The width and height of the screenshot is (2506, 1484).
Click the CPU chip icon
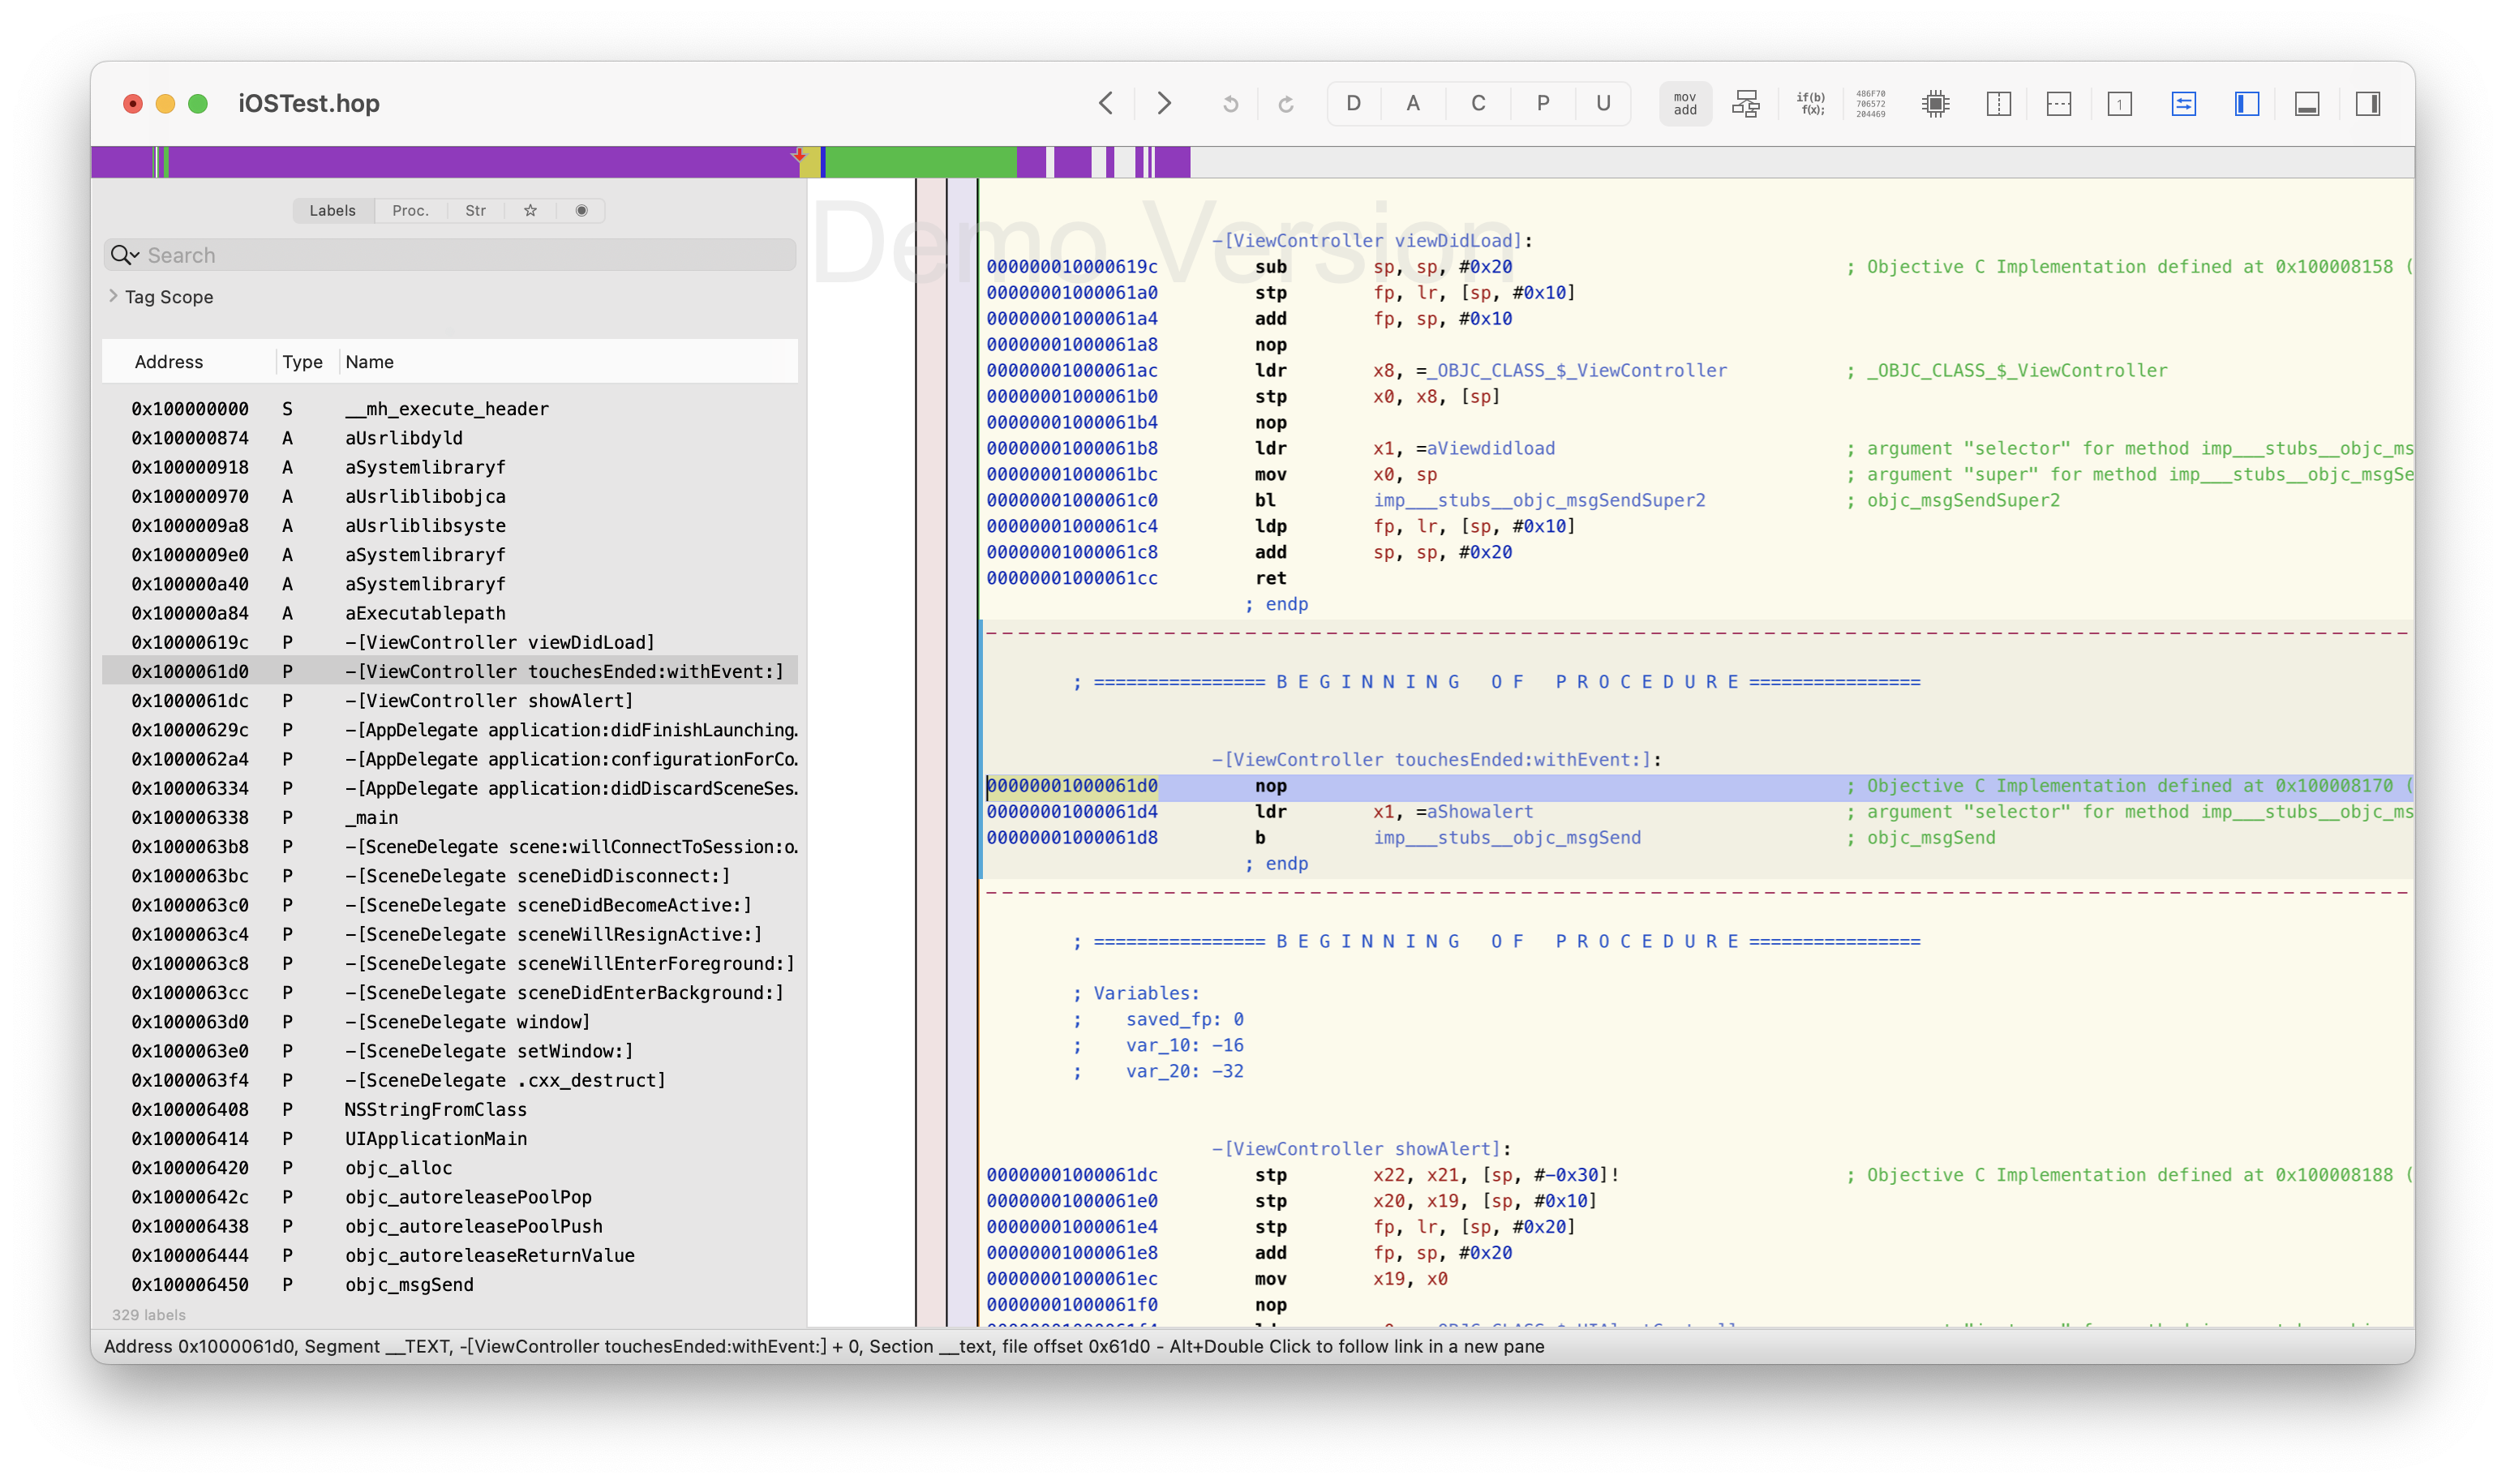tap(1936, 104)
